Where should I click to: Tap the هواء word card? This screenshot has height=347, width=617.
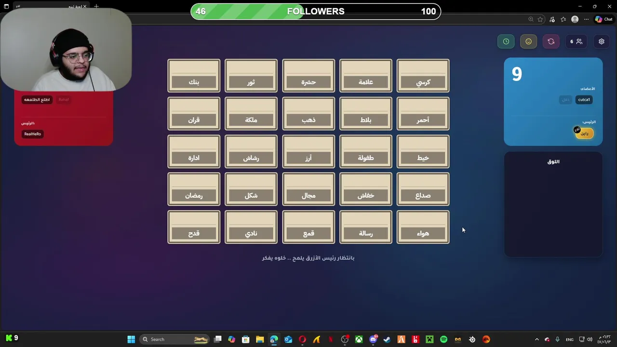[x=423, y=227]
